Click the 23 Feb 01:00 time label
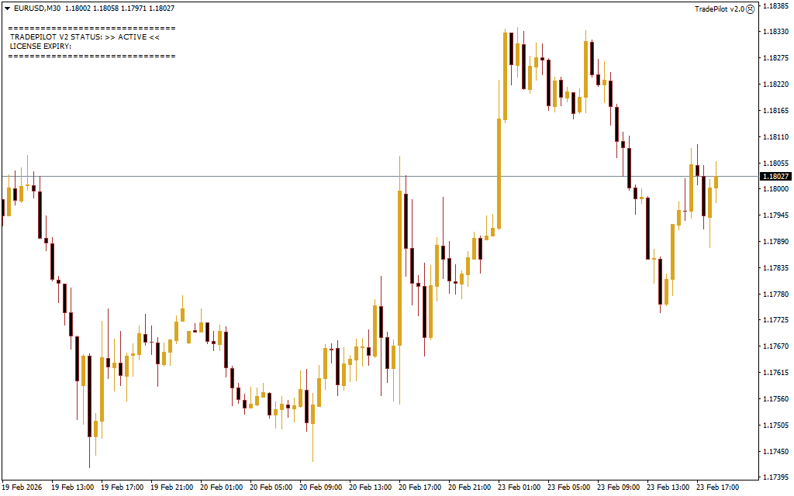794x496 pixels. pos(519,487)
